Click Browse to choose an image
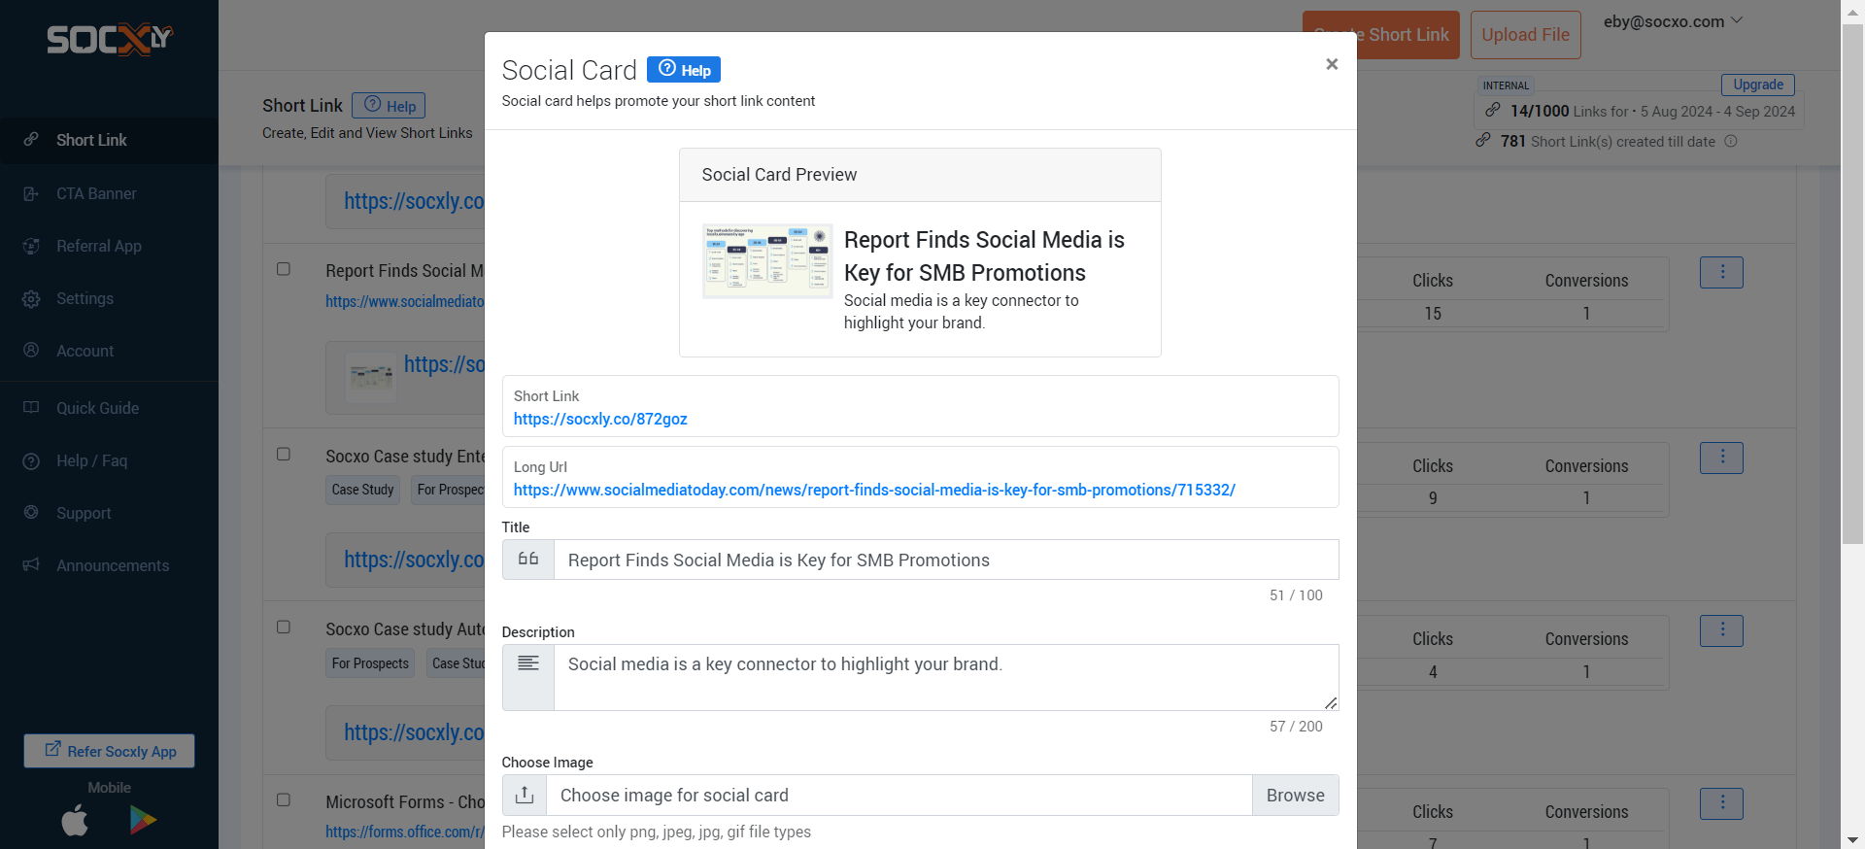Screen dimensions: 1865x849 click(x=1295, y=796)
